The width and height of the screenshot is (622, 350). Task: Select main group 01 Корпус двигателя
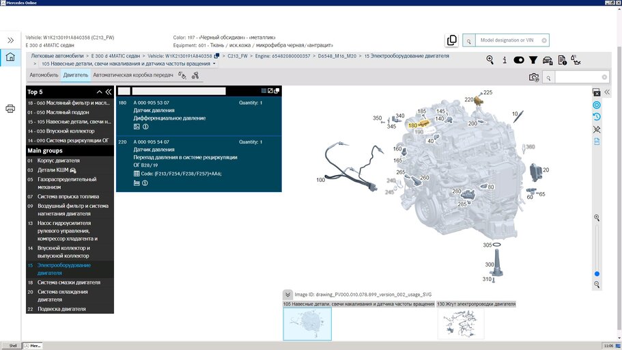[70, 161]
